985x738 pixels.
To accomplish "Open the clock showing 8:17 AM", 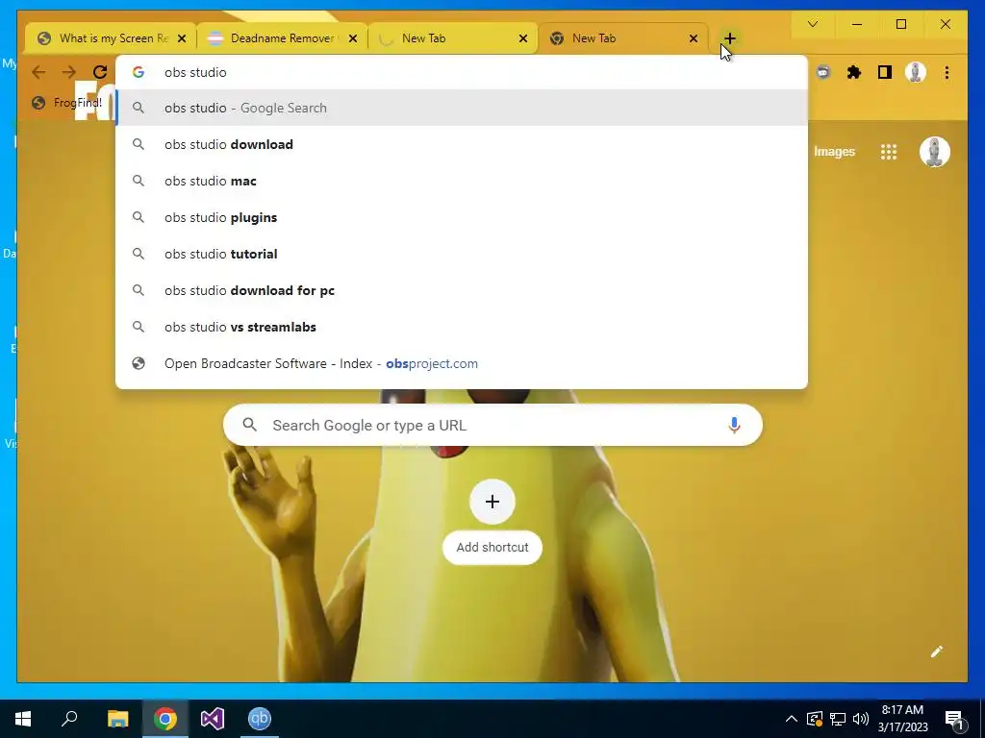I will [902, 719].
